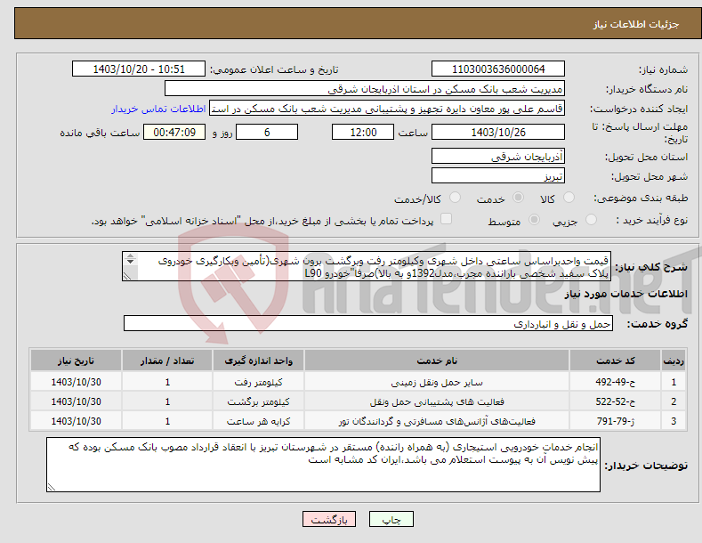Click the request creator name field

click(x=387, y=109)
